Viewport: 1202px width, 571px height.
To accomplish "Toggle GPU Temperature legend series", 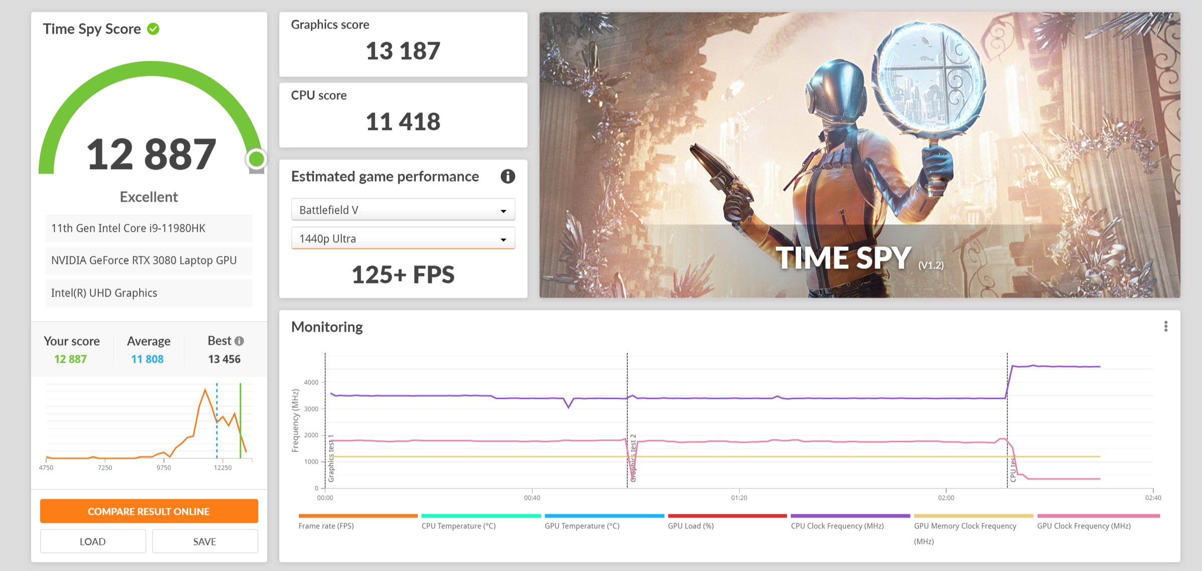I will (582, 525).
